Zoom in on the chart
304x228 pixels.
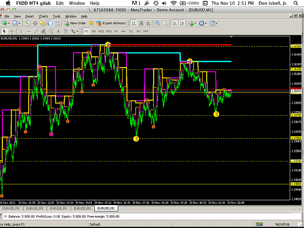click(158, 23)
